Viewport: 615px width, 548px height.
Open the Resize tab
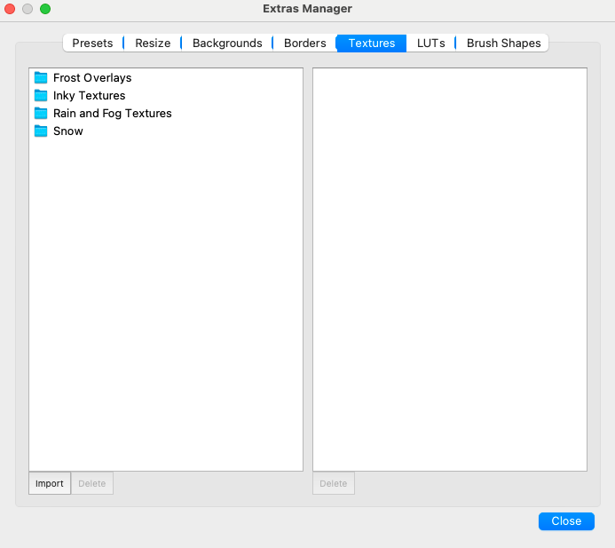[x=153, y=43]
